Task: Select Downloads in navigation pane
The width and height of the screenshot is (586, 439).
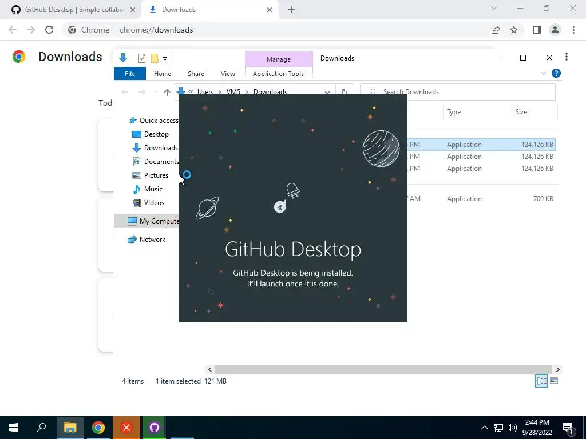Action: 155,148
